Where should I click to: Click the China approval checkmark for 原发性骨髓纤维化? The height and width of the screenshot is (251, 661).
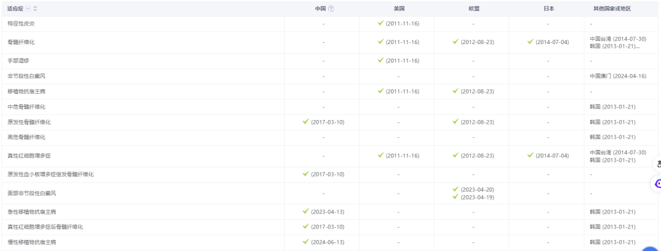click(x=306, y=122)
